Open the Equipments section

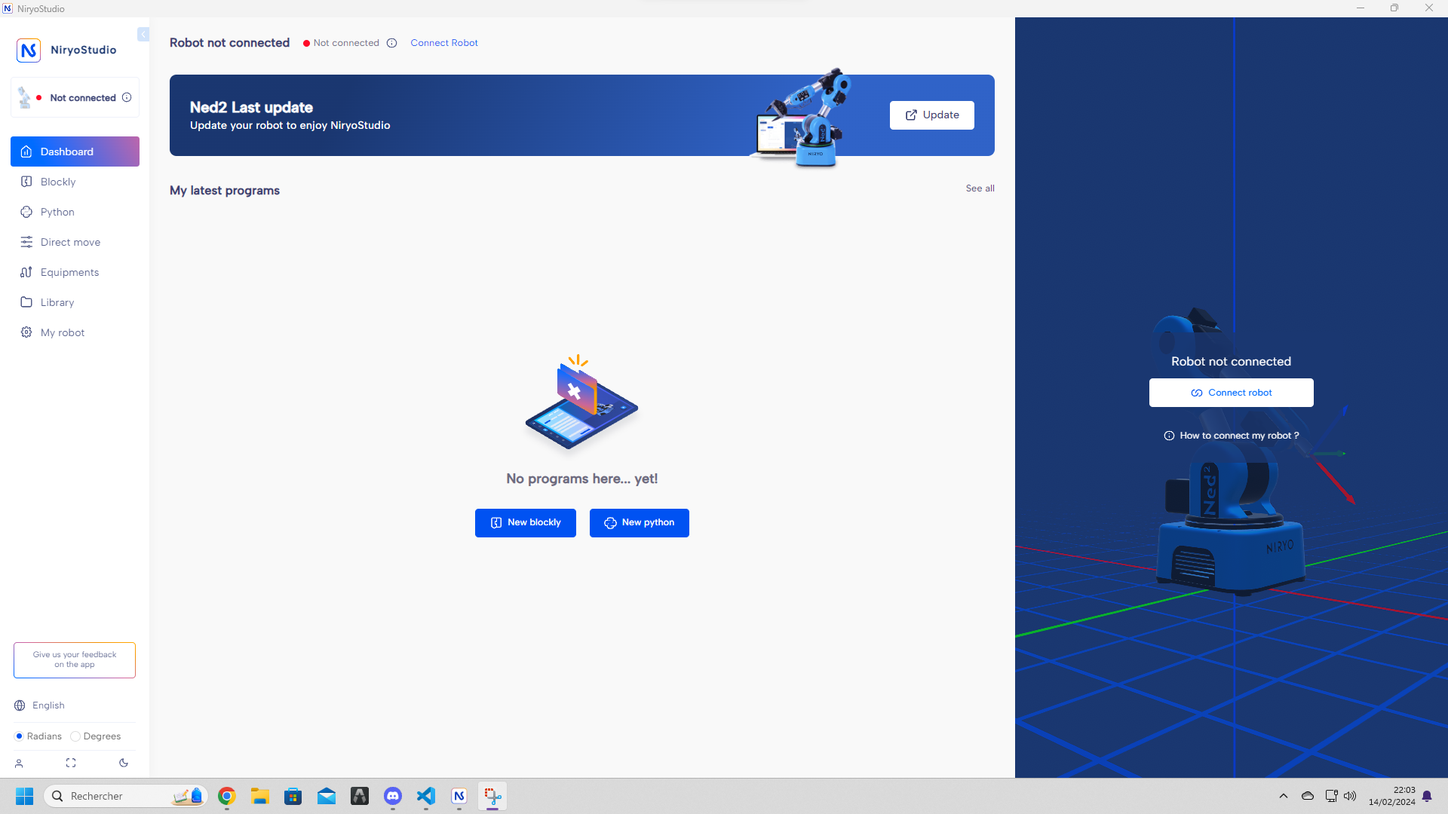tap(69, 272)
